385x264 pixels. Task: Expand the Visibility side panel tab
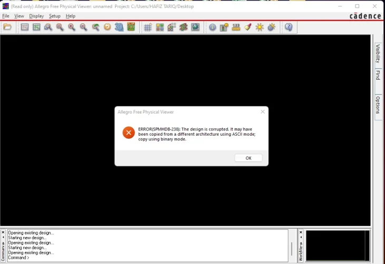pyautogui.click(x=378, y=53)
